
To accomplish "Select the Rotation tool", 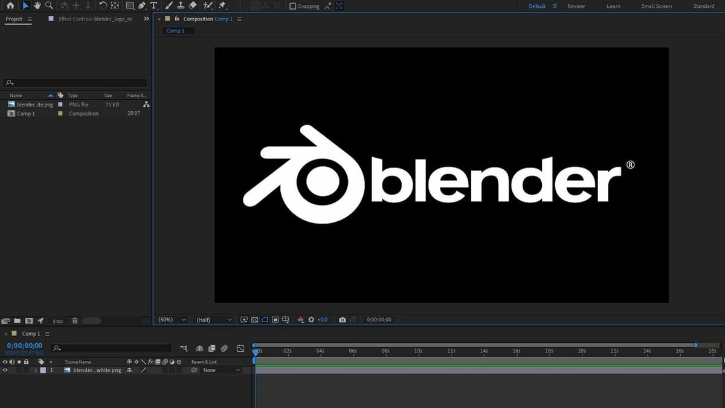I will pos(103,5).
